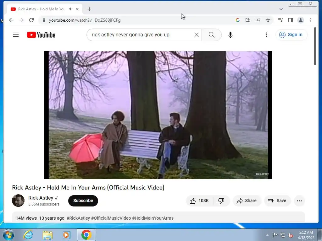Open Chrome three-dot menu
Image resolution: width=322 pixels, height=241 pixels.
311,20
